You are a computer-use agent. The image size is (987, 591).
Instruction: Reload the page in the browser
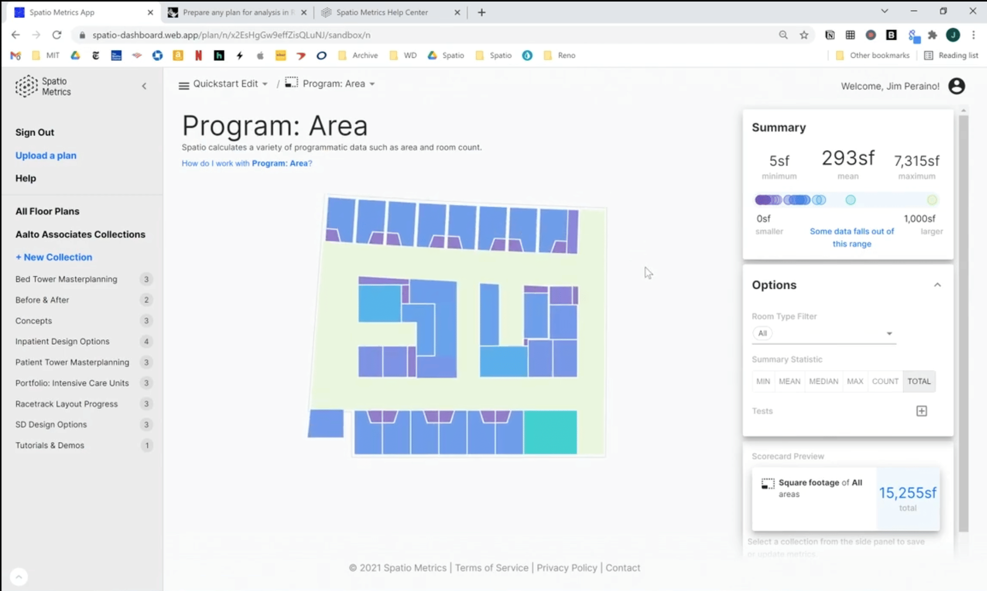[x=57, y=35]
